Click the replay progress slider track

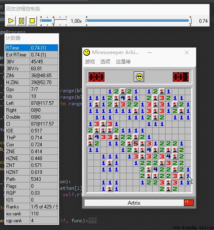[138, 21]
